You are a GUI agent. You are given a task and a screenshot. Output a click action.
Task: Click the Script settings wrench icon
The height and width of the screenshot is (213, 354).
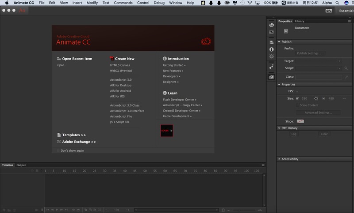346,68
